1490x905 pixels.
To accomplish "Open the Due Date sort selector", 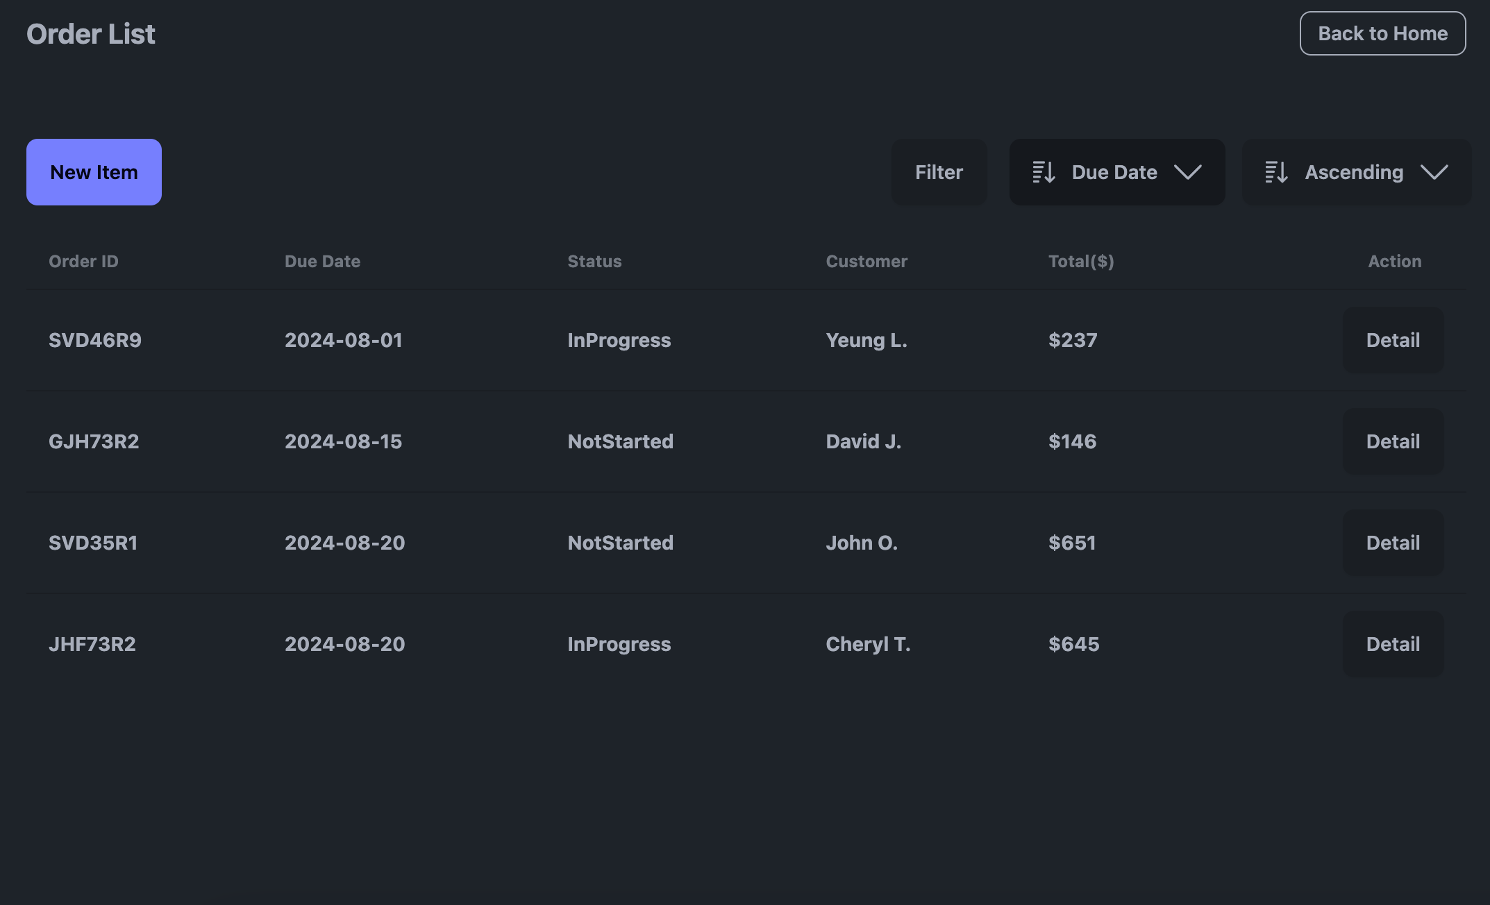I will tap(1116, 172).
